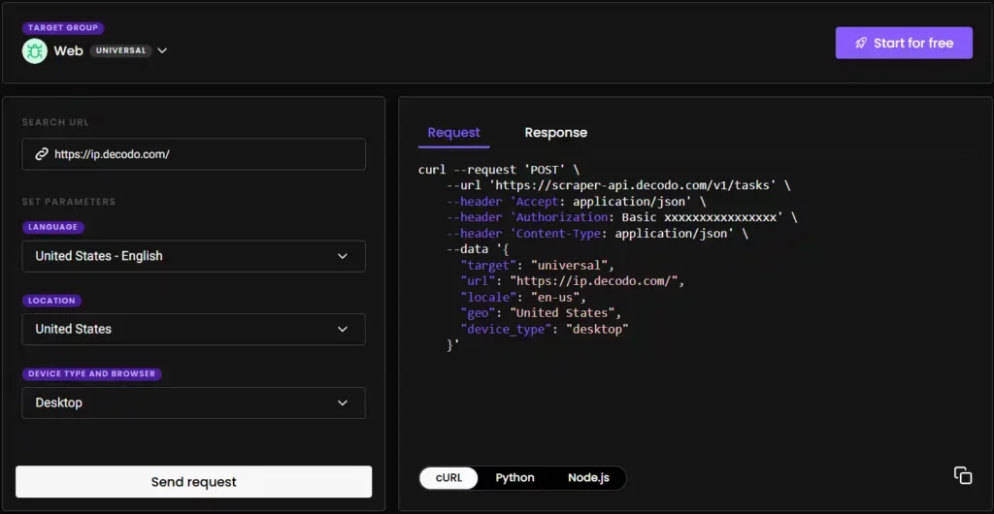
Task: Switch to the Response tab
Action: [x=556, y=132]
